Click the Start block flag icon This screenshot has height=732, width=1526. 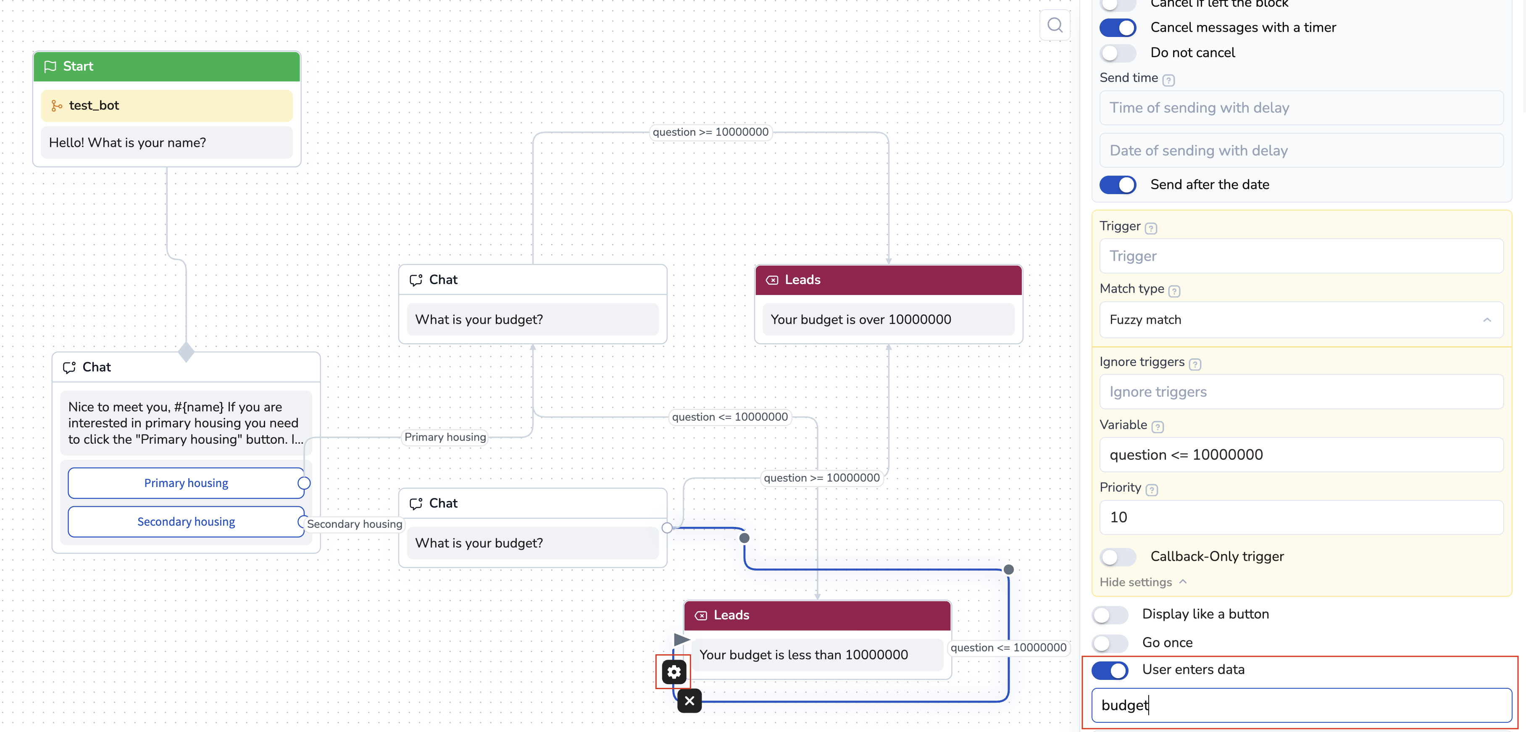pyautogui.click(x=50, y=66)
